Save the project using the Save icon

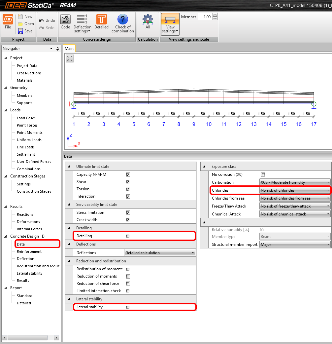point(25,31)
